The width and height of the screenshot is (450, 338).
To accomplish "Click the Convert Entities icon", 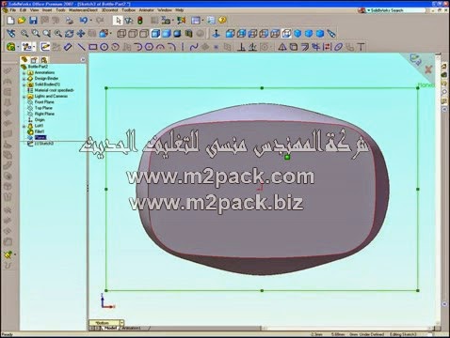I will click(294, 47).
